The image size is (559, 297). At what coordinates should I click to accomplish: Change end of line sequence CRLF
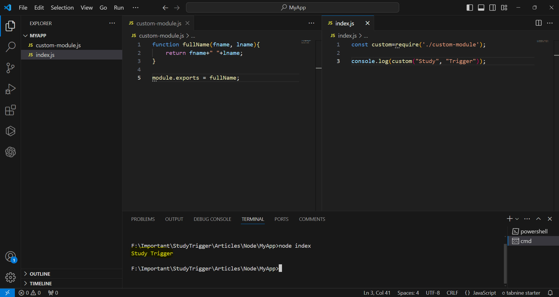(x=452, y=293)
